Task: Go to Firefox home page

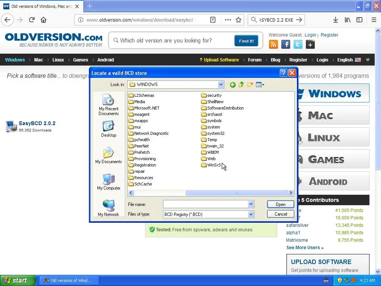Action: pyautogui.click(x=44, y=20)
